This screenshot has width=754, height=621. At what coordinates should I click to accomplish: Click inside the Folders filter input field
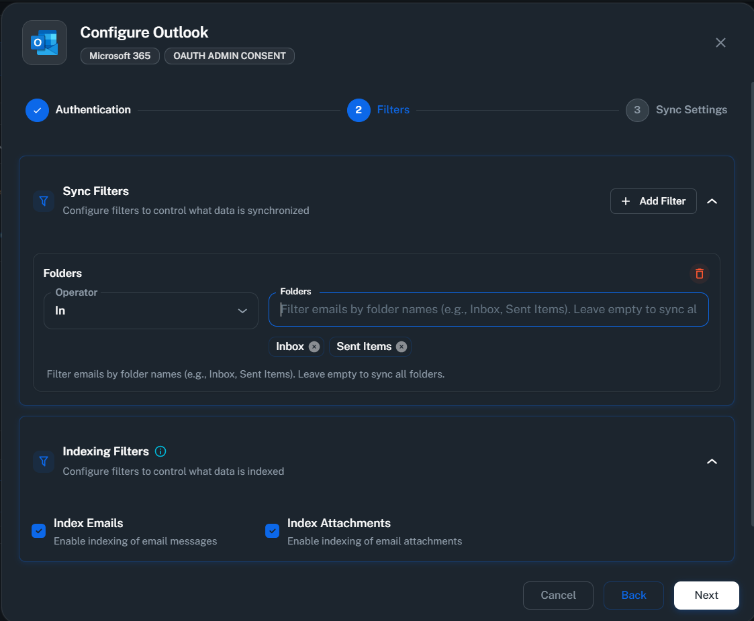point(488,309)
